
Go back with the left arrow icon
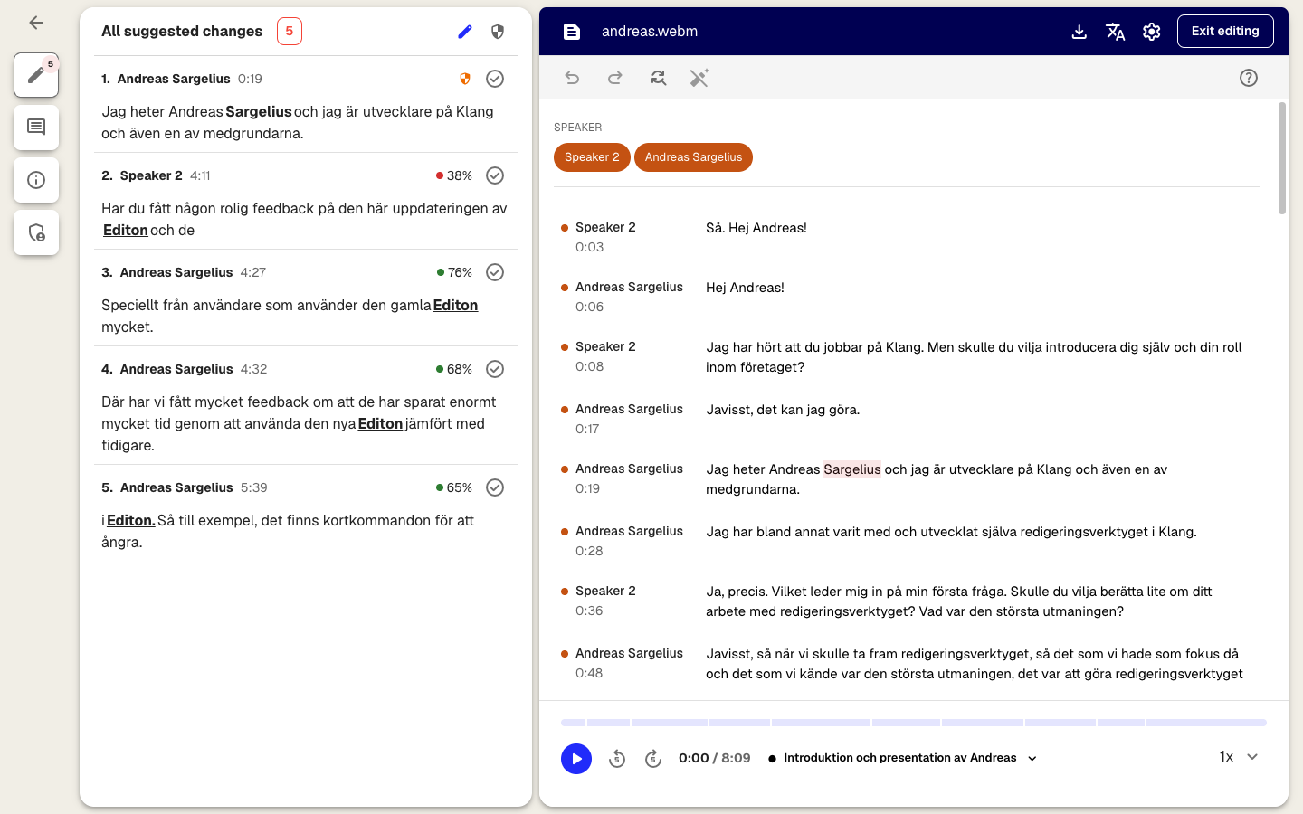click(36, 23)
